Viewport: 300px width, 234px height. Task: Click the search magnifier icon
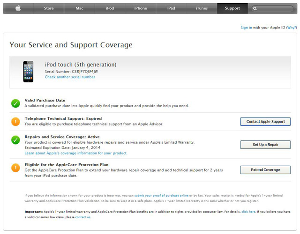[255, 8]
